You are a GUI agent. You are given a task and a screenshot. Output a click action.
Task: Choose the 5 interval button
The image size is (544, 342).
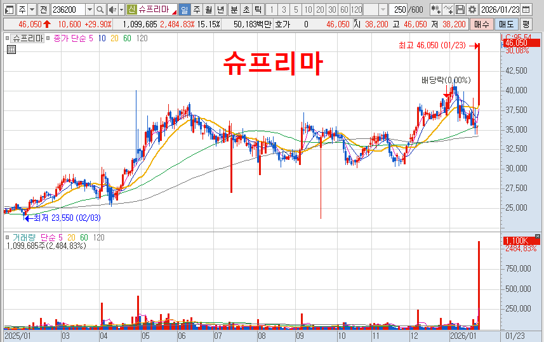pos(296,10)
